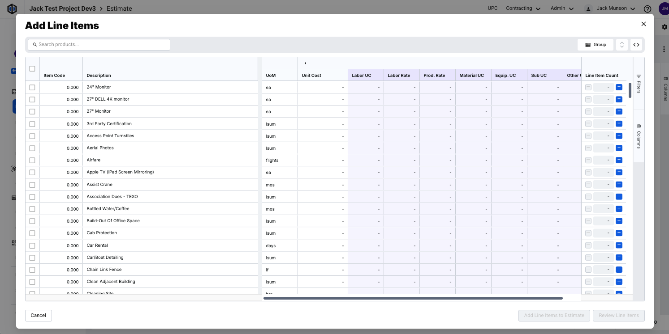Click the plus button for Cab Protection

tap(619, 233)
